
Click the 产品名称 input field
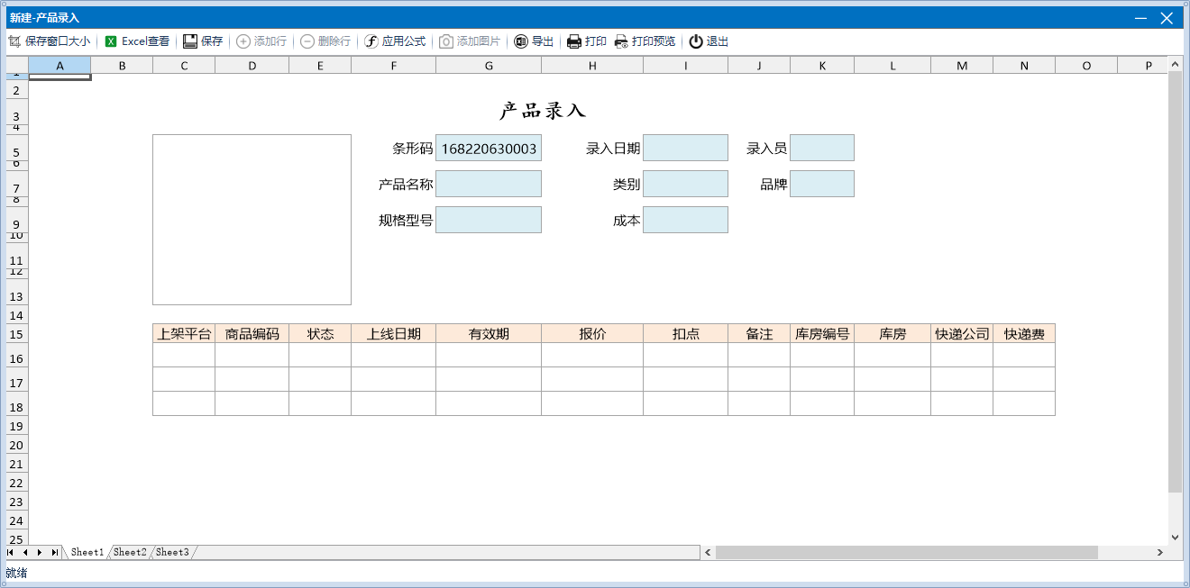click(489, 185)
